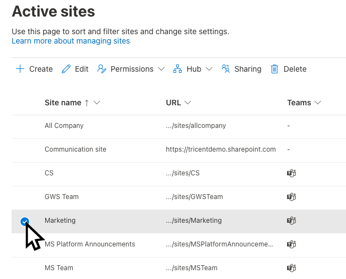Click the MS Platform Announcements site name
This screenshot has height=279, width=346.
click(x=89, y=244)
